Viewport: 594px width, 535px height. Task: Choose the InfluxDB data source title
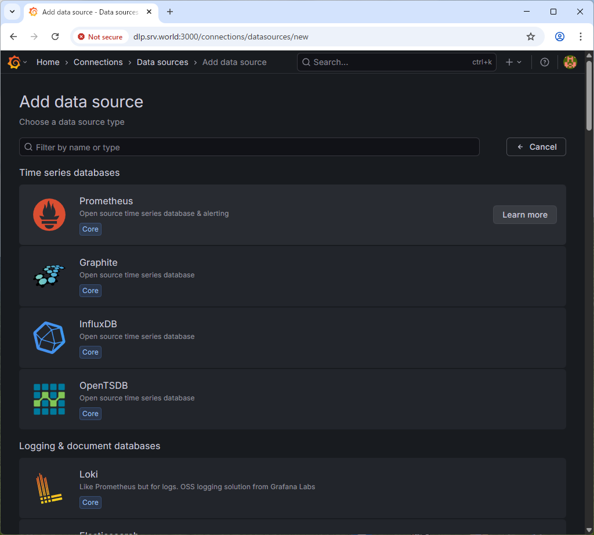(98, 324)
